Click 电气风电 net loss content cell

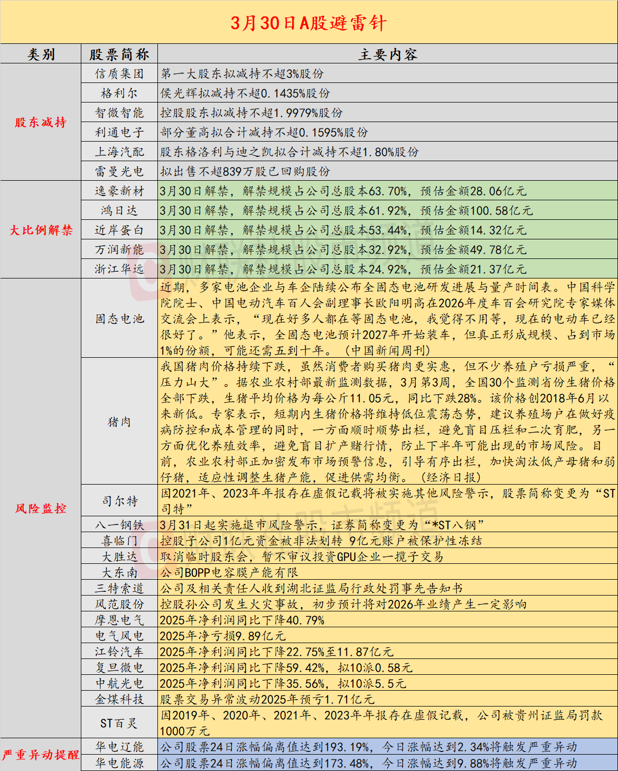coord(388,636)
